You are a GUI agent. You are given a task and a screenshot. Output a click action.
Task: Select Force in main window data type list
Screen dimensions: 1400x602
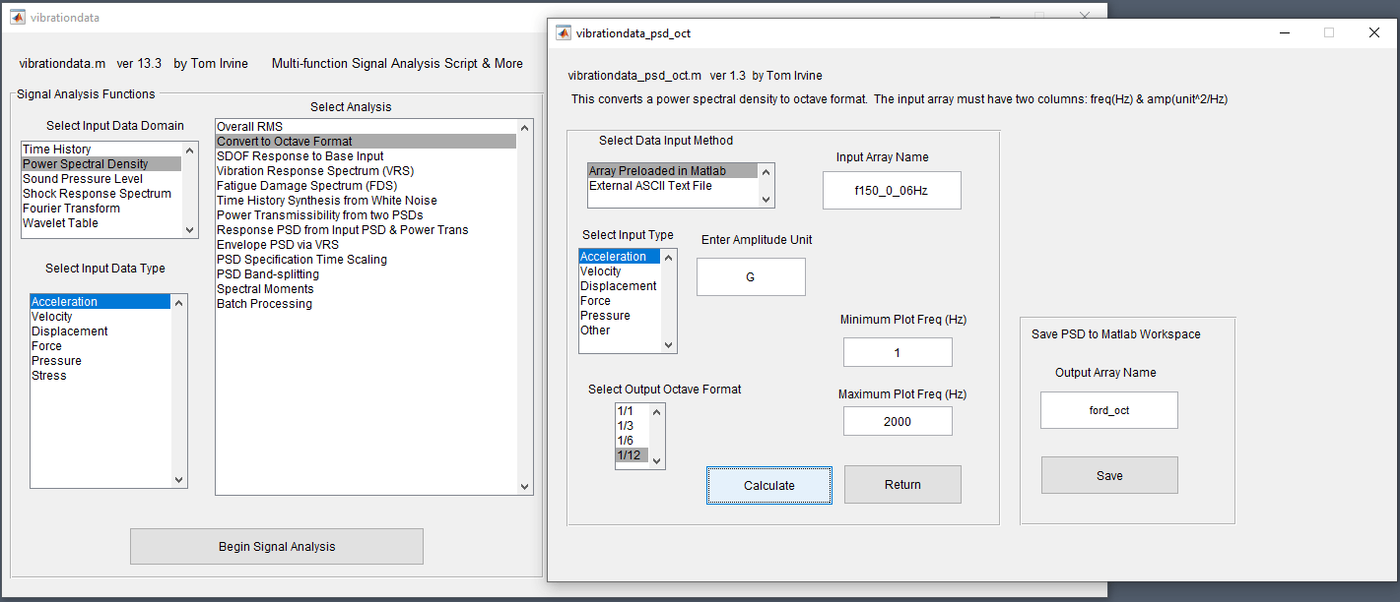point(100,346)
